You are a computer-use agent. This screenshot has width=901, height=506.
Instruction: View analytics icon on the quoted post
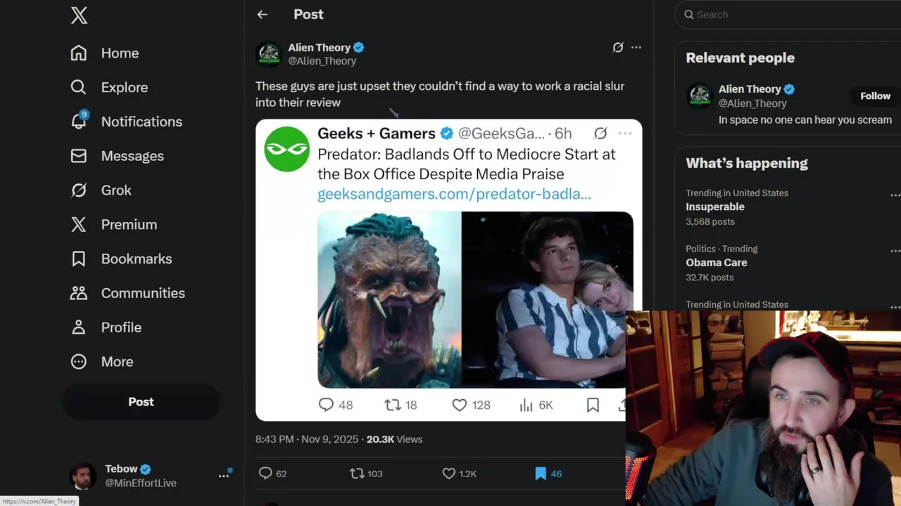(x=526, y=405)
